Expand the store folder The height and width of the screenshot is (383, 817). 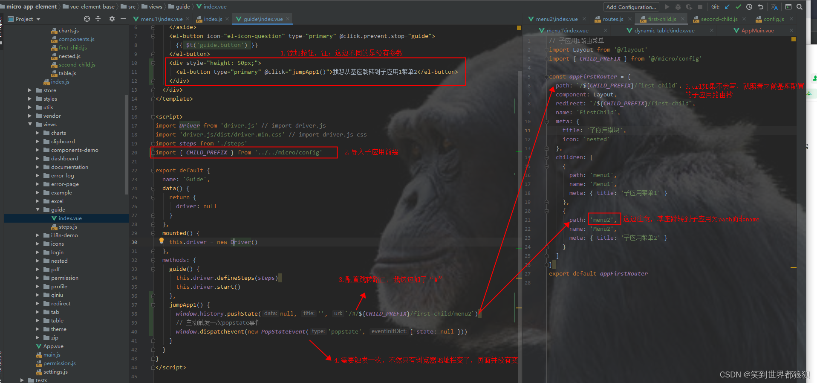30,90
